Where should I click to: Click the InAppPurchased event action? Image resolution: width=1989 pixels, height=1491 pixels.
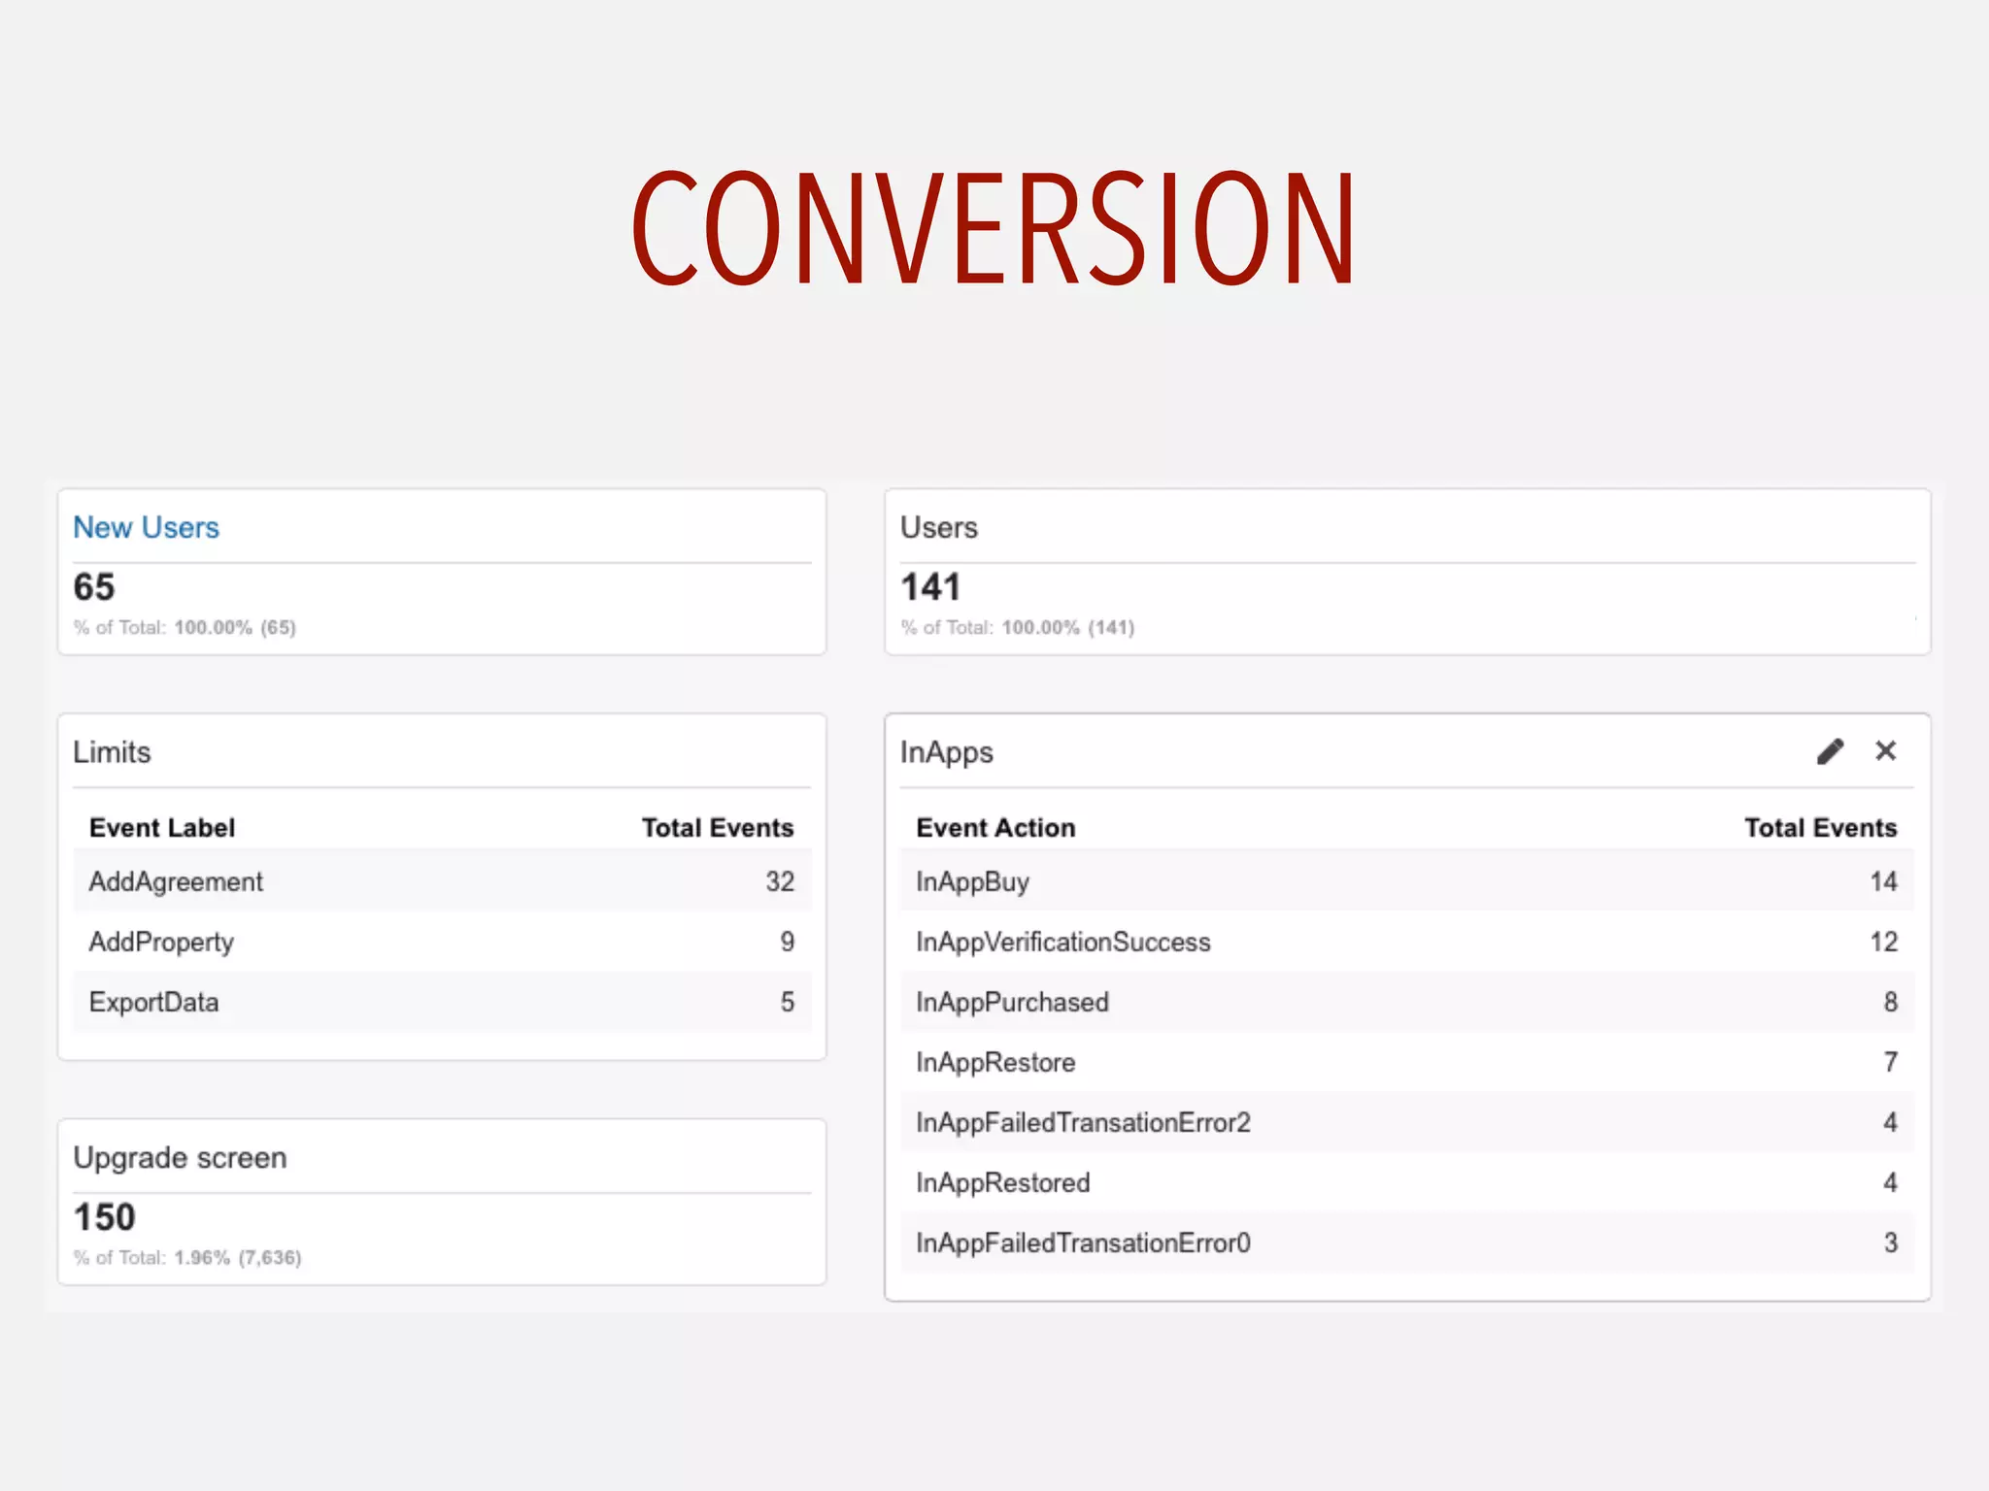1012,1002
